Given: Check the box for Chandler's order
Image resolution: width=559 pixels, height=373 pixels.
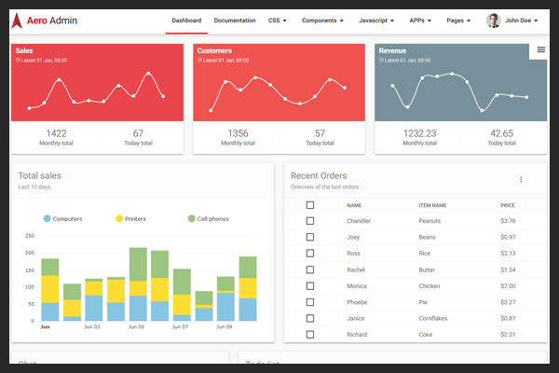Looking at the screenshot, I should pos(310,221).
